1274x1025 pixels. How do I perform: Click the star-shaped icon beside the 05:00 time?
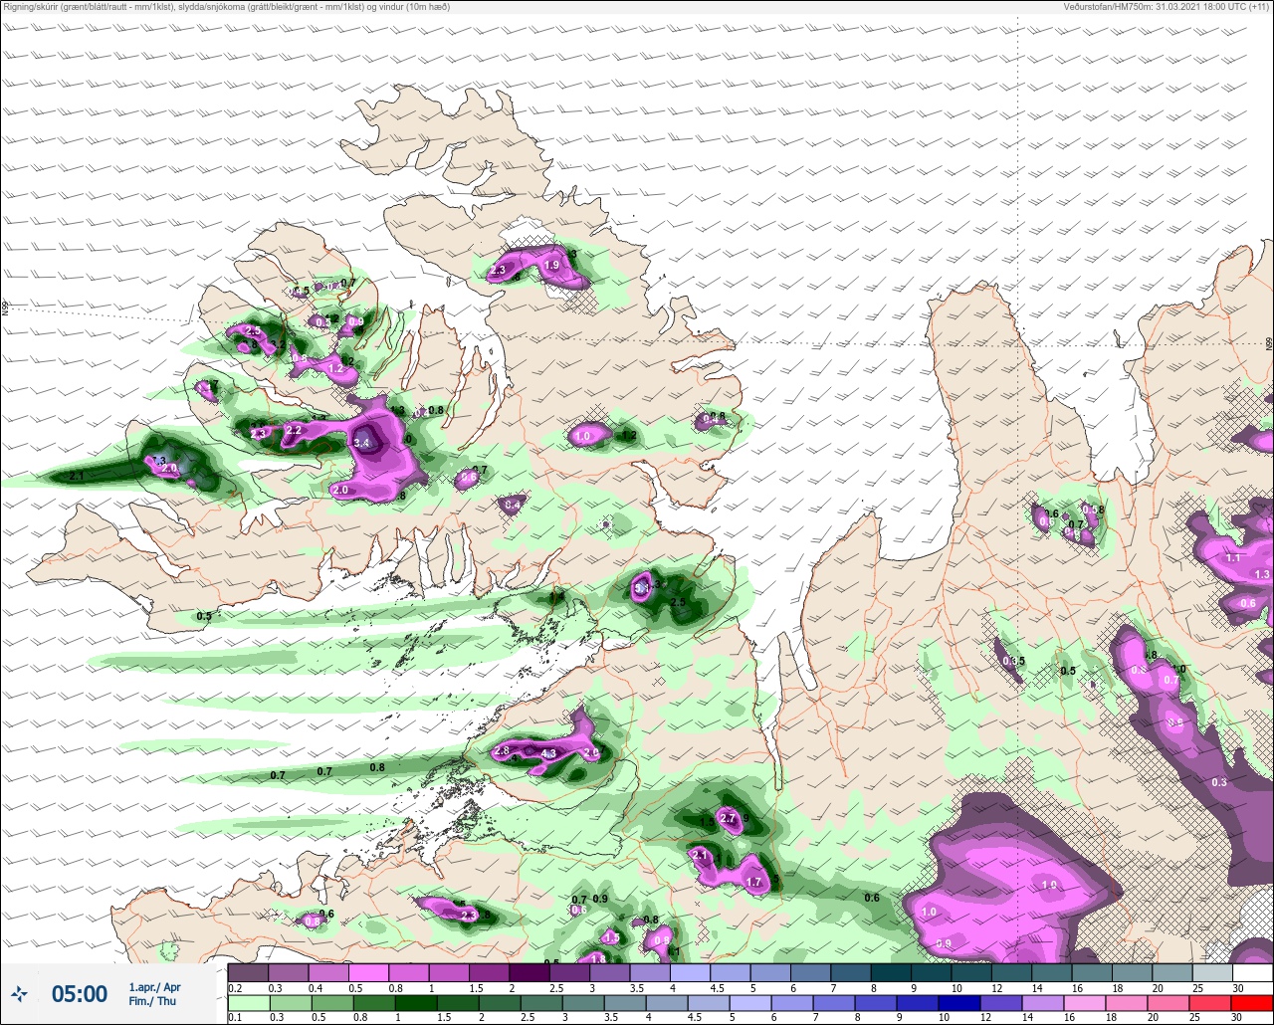coord(19,993)
